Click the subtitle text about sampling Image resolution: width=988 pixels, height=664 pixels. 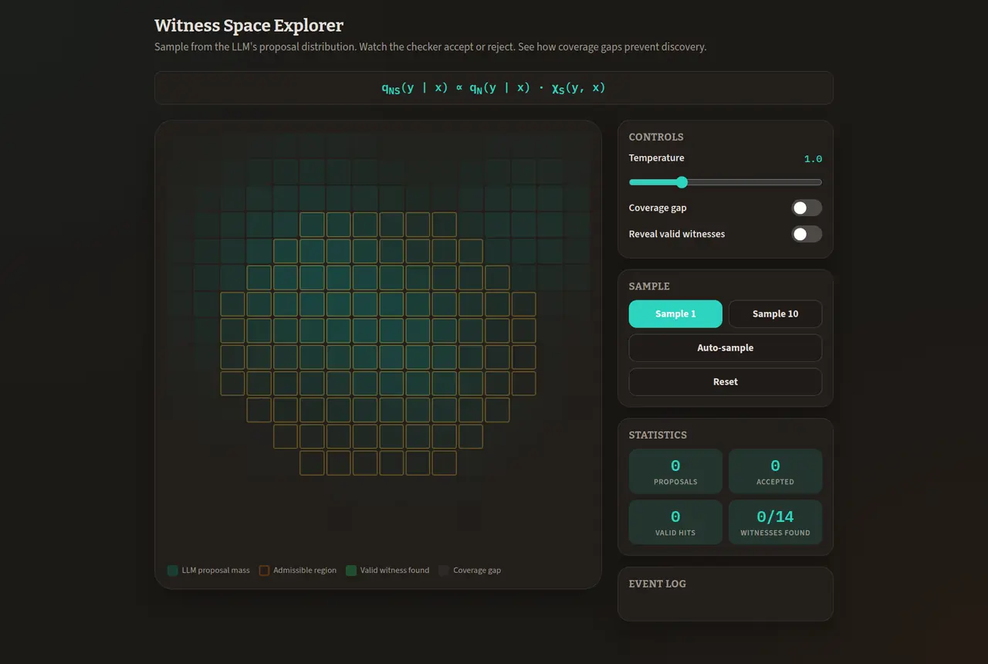coord(430,47)
